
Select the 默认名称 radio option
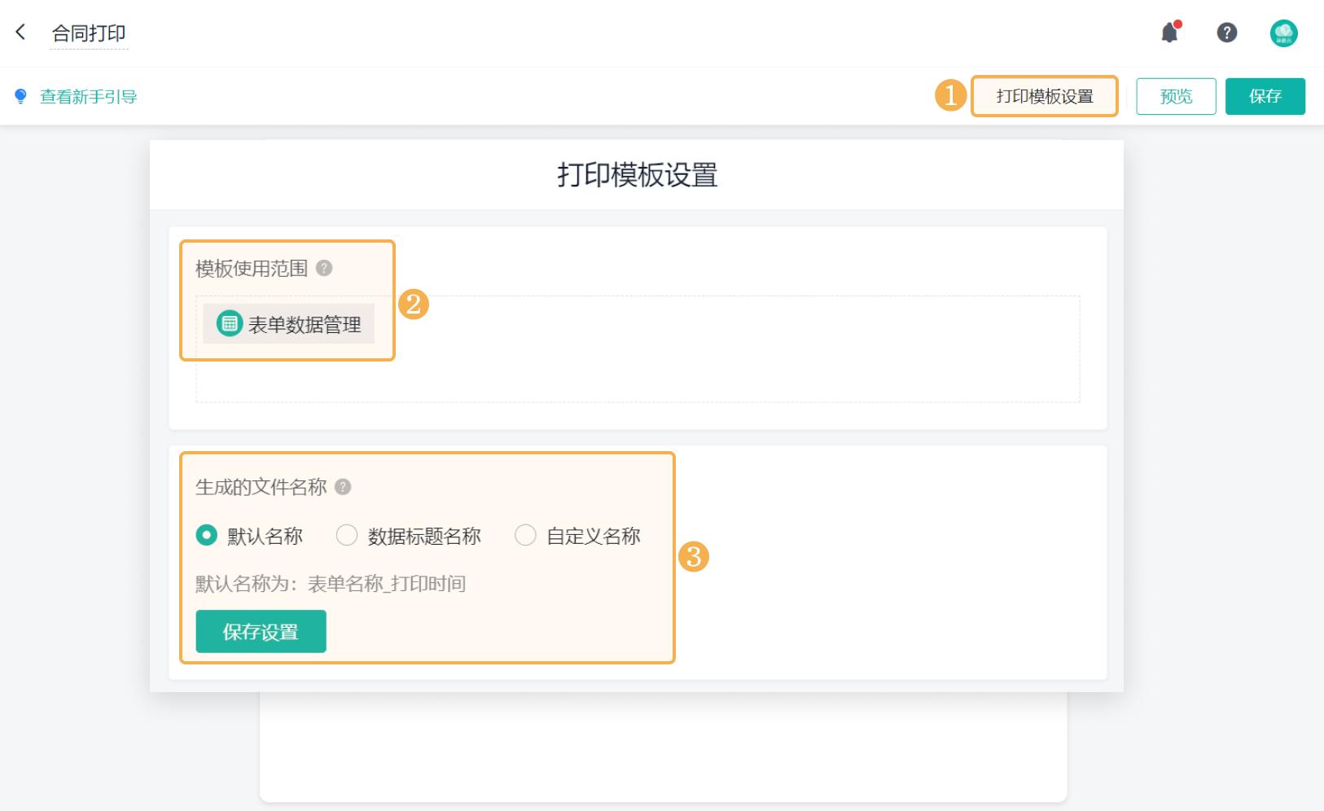click(x=206, y=535)
